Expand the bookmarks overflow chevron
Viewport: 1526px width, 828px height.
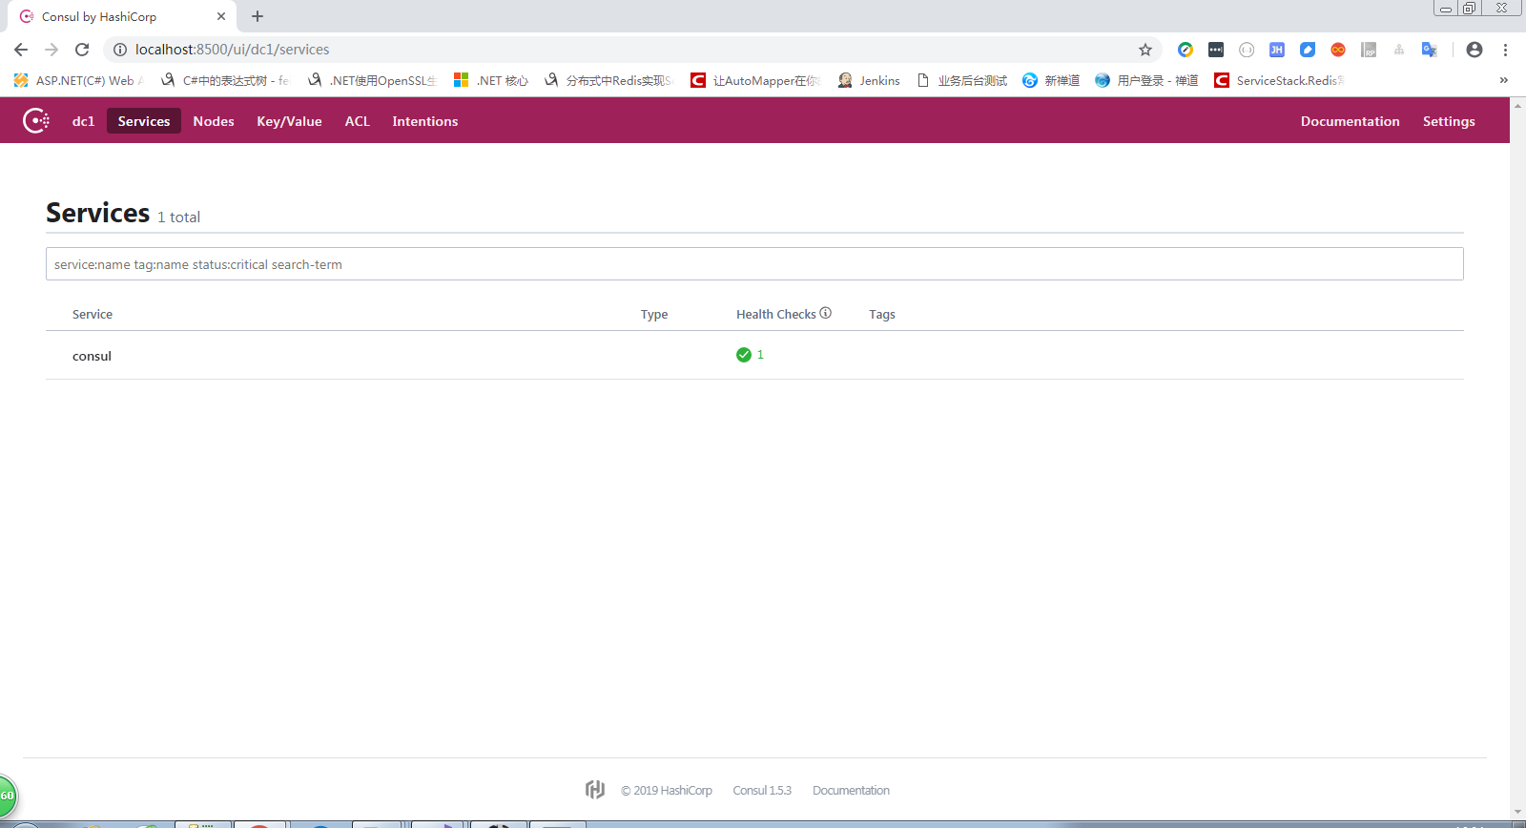pyautogui.click(x=1504, y=80)
